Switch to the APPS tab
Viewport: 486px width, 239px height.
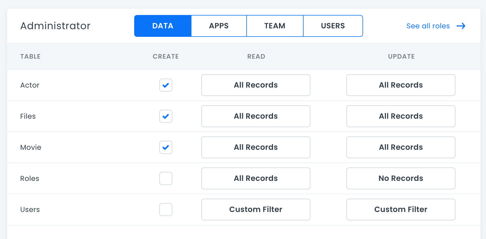point(219,26)
